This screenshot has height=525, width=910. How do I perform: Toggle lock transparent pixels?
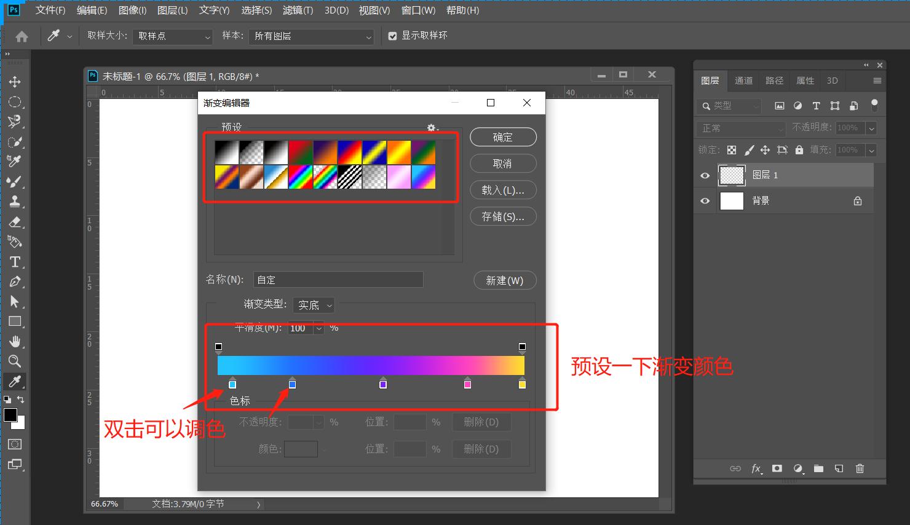tap(731, 150)
